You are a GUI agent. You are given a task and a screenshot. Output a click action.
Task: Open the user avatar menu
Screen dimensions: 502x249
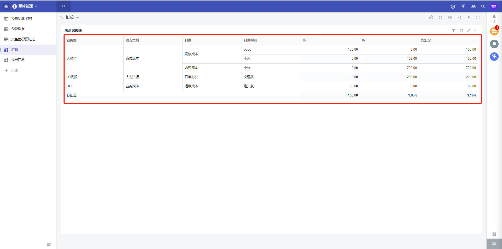pyautogui.click(x=494, y=7)
